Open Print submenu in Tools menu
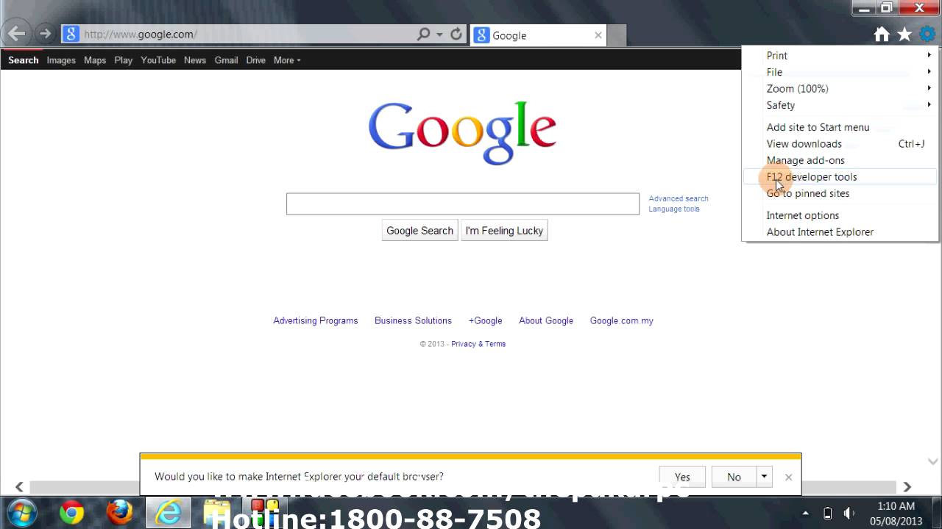 click(x=840, y=55)
